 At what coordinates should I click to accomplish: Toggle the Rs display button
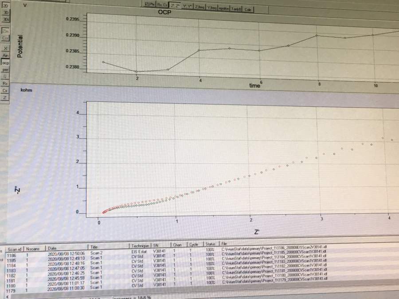pyautogui.click(x=5, y=83)
